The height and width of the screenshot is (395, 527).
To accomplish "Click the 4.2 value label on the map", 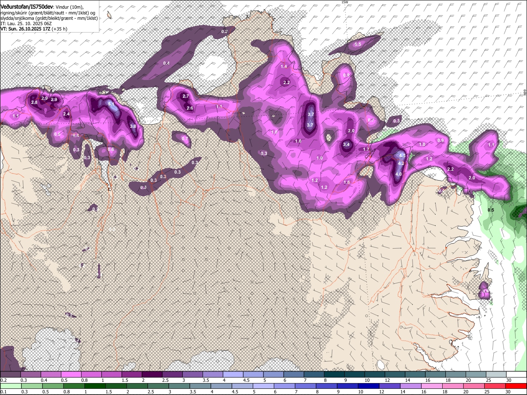I will tap(401, 163).
